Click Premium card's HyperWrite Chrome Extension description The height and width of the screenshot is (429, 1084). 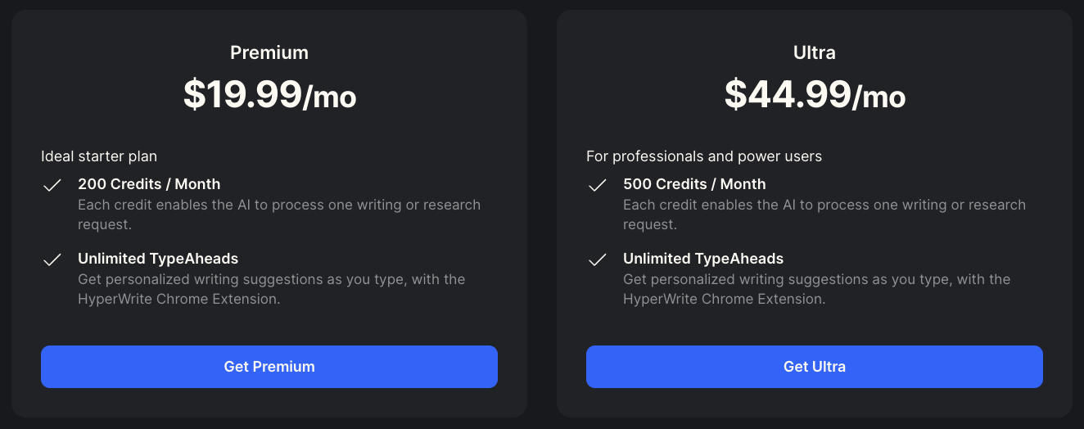pos(271,289)
